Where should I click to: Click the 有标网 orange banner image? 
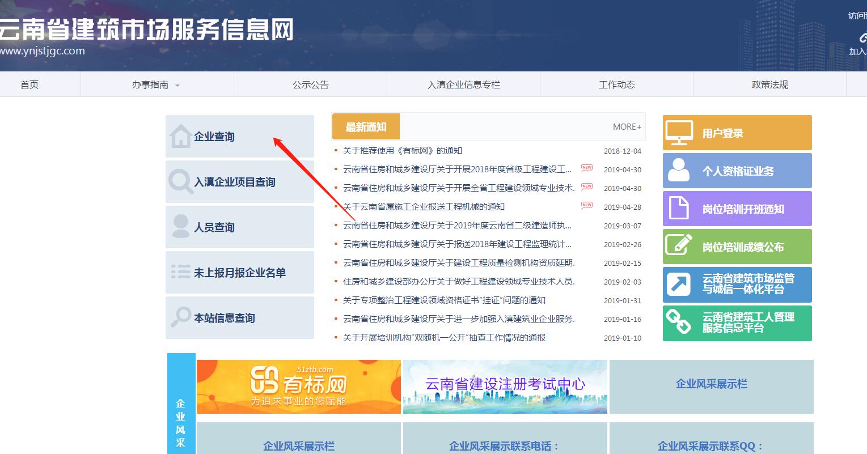[x=298, y=387]
